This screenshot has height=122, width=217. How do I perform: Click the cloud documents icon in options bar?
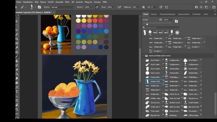tap(196, 7)
